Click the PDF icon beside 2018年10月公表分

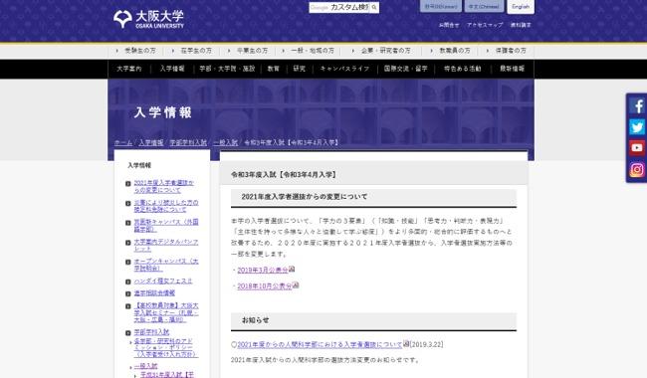(296, 285)
